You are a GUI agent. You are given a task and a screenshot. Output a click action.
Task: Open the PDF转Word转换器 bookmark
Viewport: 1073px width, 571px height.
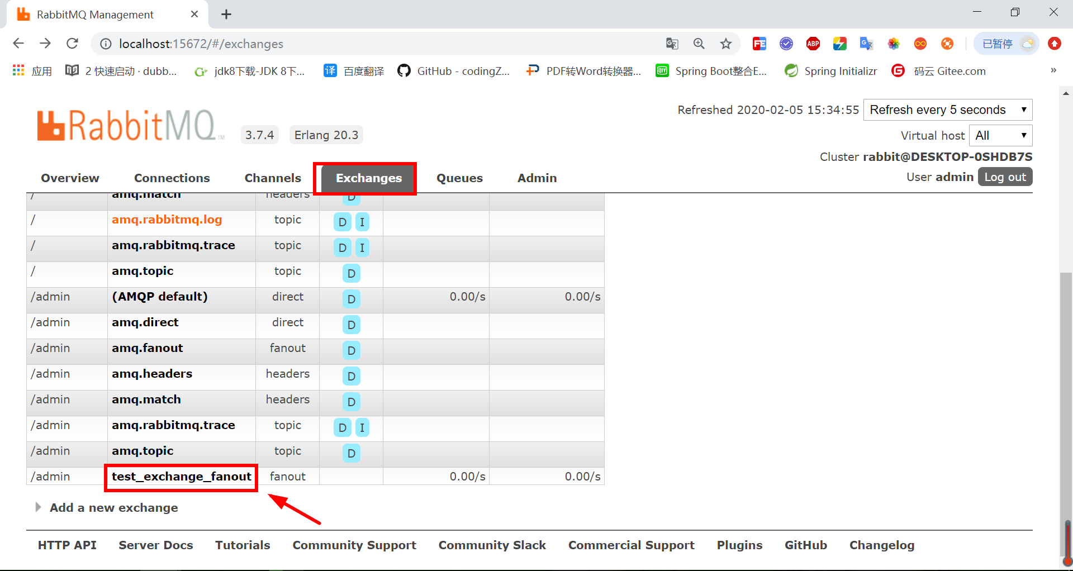tap(584, 71)
